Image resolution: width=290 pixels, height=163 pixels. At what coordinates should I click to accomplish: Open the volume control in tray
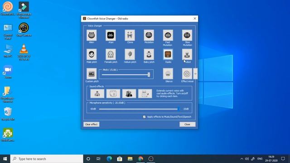point(247,159)
